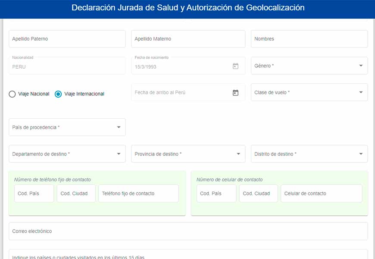Click the birth date value 15/3/1993

[145, 67]
